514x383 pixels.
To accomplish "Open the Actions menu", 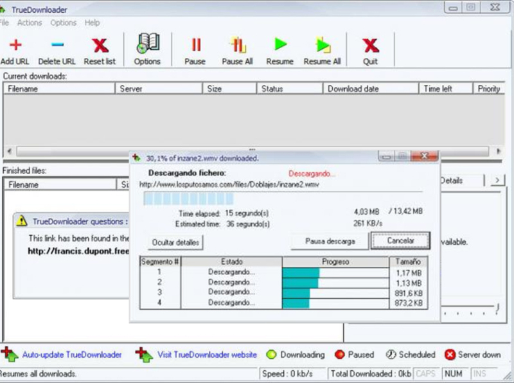I will 30,22.
